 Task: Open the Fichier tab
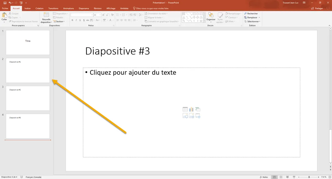pyautogui.click(x=5, y=9)
